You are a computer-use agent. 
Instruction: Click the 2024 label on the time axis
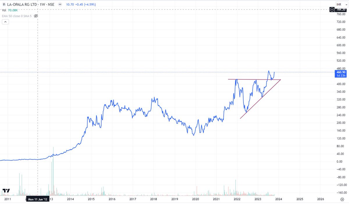pyautogui.click(x=279, y=199)
